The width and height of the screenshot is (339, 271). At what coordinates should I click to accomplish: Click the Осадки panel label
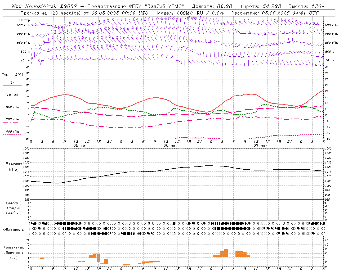click(14, 208)
